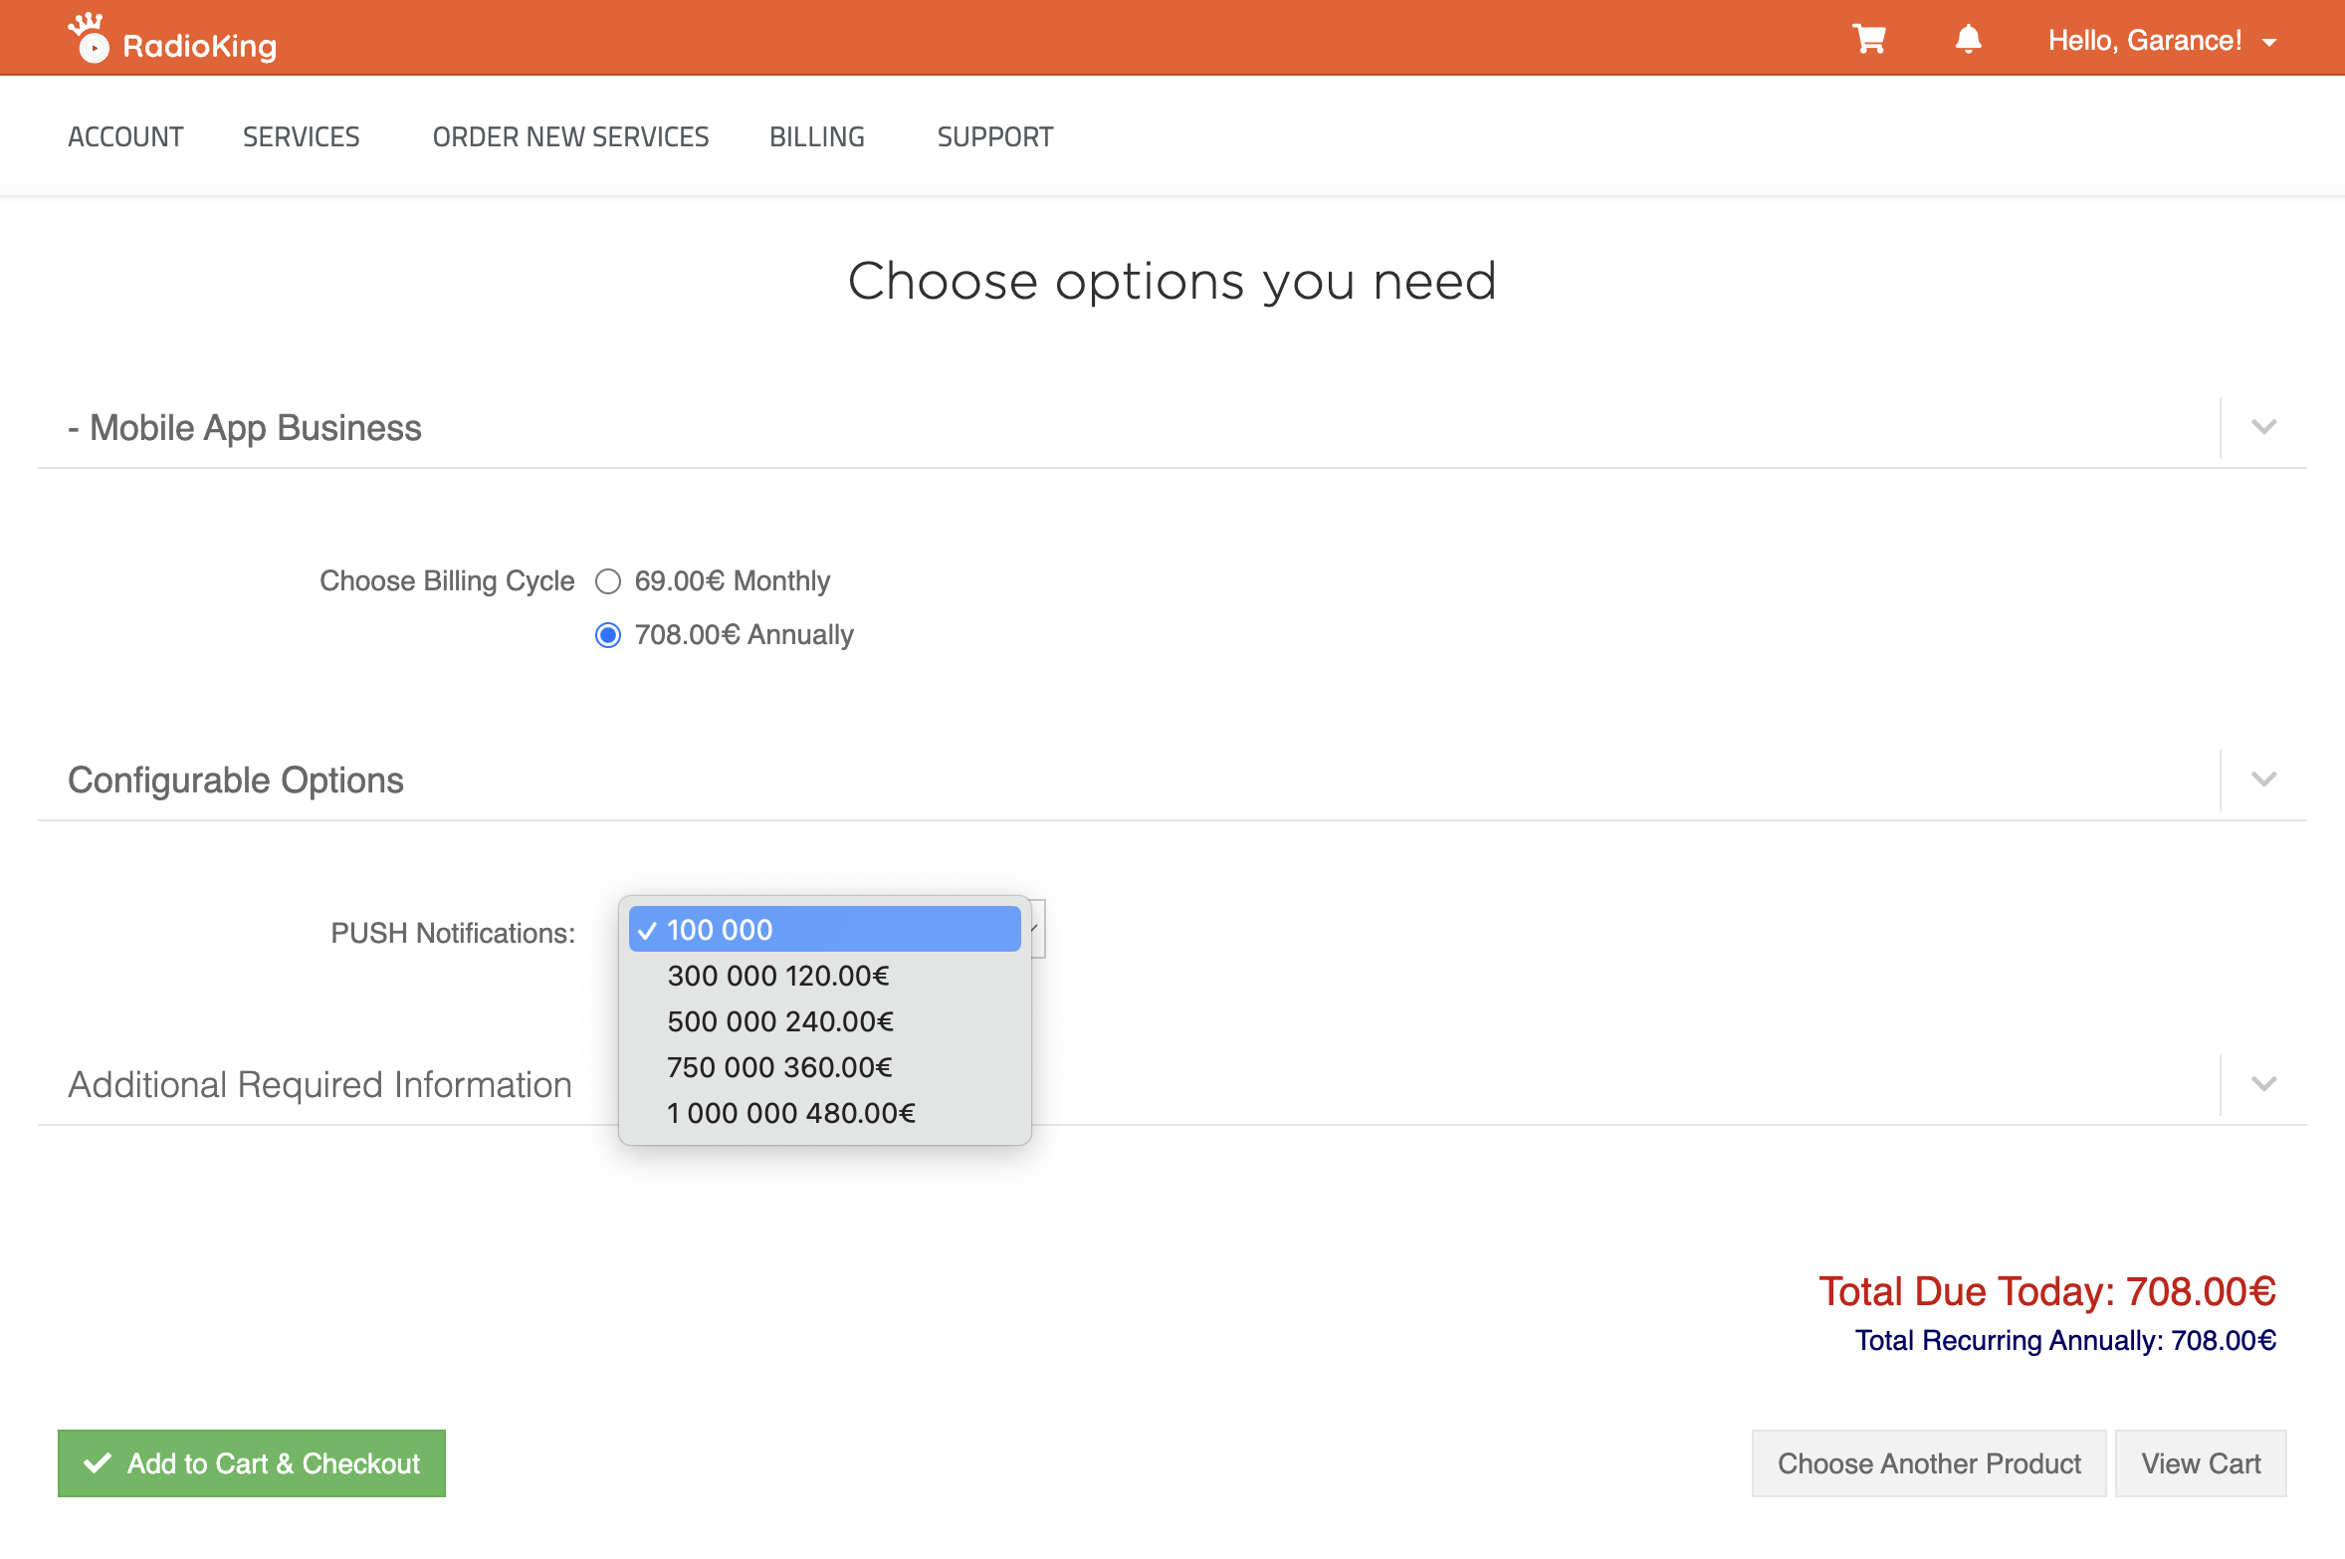Click the PUSH Notifications: label

pos(452,933)
